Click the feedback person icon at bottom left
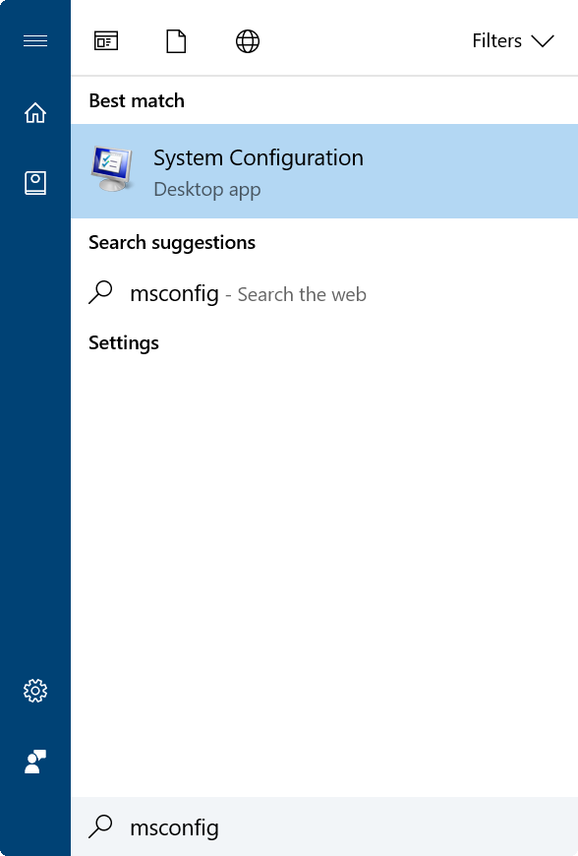This screenshot has width=578, height=856. tap(35, 762)
